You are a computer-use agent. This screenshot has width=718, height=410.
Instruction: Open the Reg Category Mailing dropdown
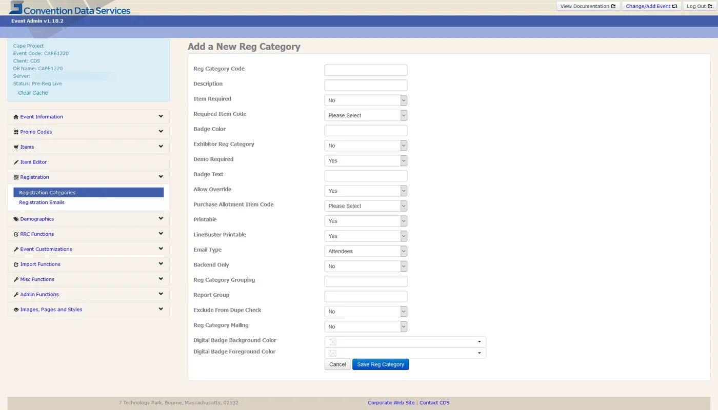click(x=366, y=326)
